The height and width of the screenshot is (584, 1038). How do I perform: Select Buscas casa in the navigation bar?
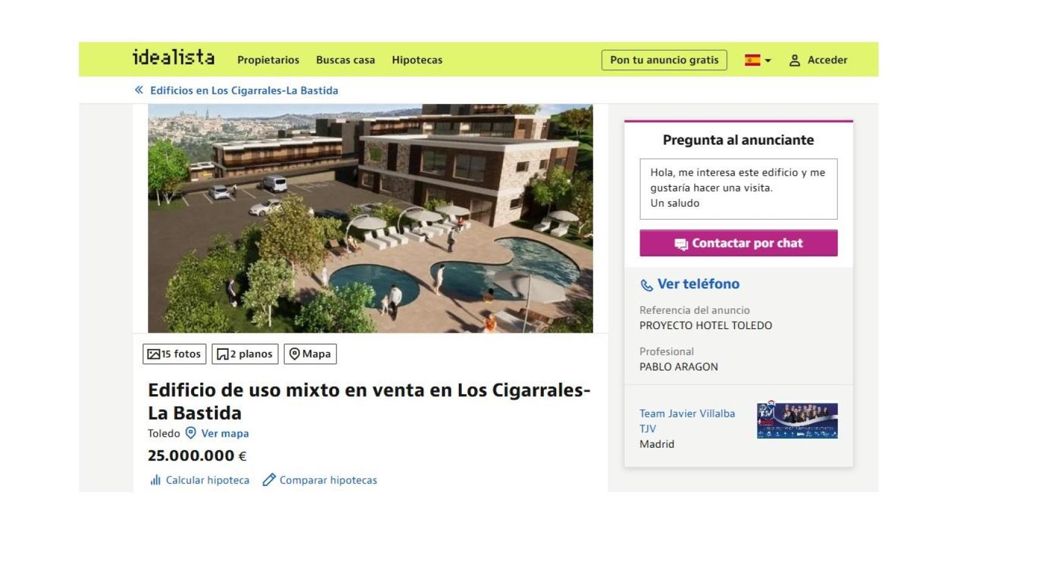tap(345, 60)
